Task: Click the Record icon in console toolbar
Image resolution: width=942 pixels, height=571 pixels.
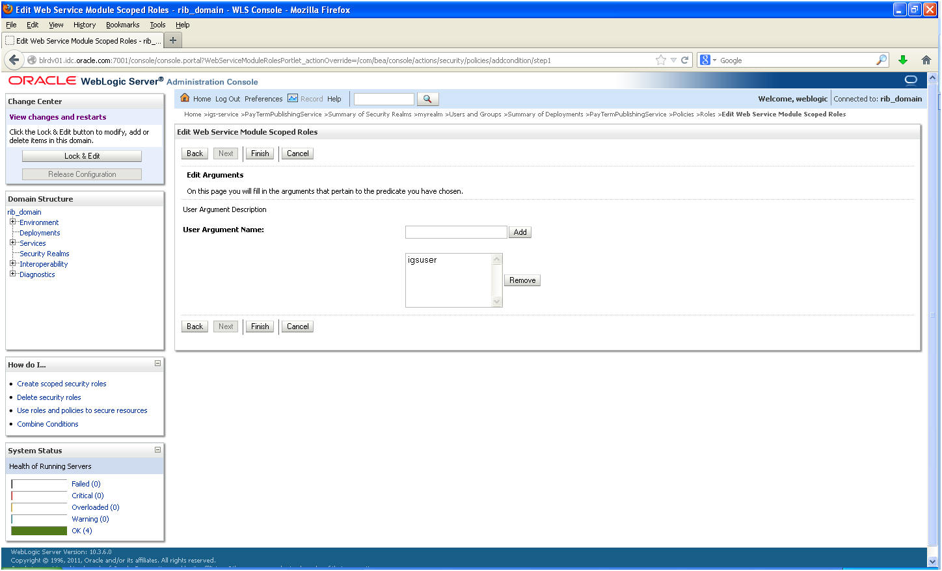Action: tap(293, 98)
